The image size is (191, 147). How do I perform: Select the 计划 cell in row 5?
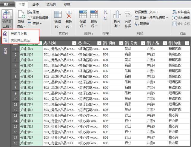point(60,71)
